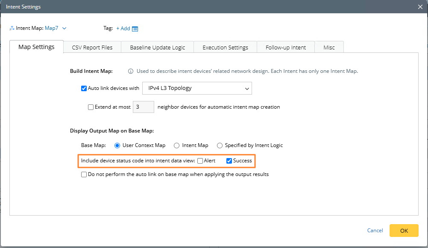Enable Do not perform auto link checkbox

(84, 174)
